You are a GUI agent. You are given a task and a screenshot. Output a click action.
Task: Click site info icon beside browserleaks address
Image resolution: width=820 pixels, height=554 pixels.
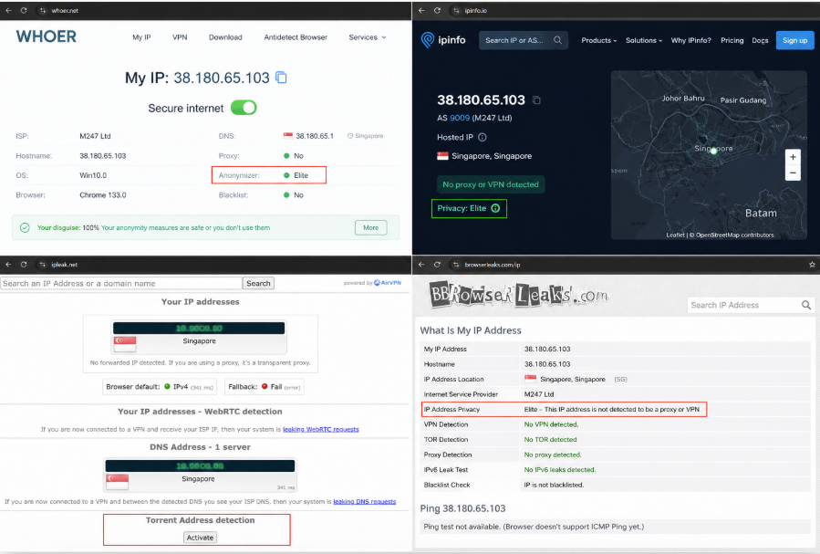456,264
